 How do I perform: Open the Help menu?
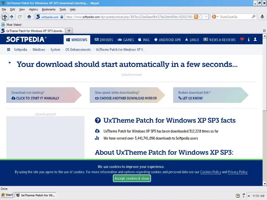click(73, 9)
